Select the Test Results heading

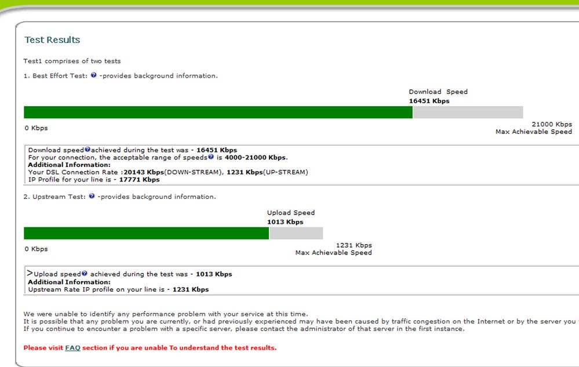52,40
